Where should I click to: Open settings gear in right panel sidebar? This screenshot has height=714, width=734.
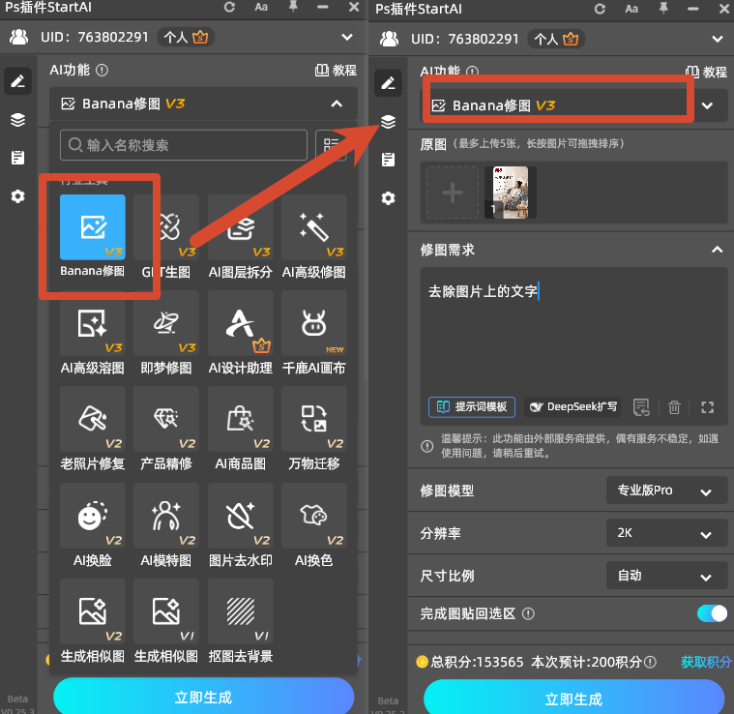point(388,198)
